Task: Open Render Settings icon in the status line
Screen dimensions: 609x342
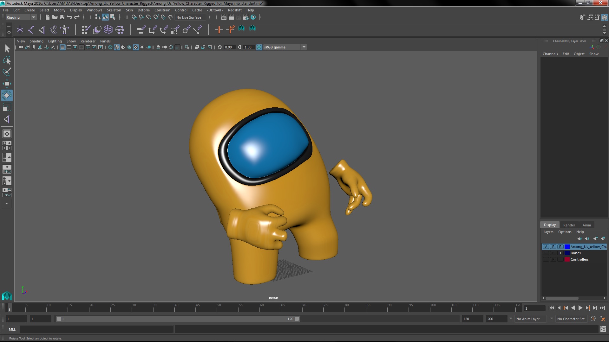Action: coord(246,17)
